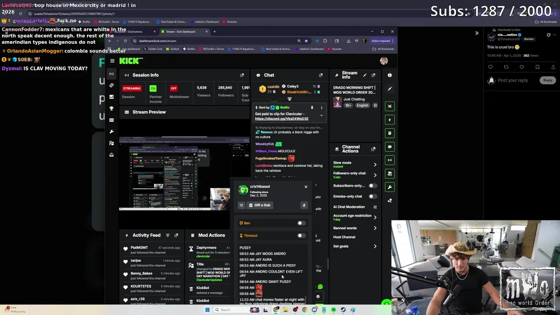Unpin the BotRix pinned message
This screenshot has width=560, height=315.
(312, 108)
